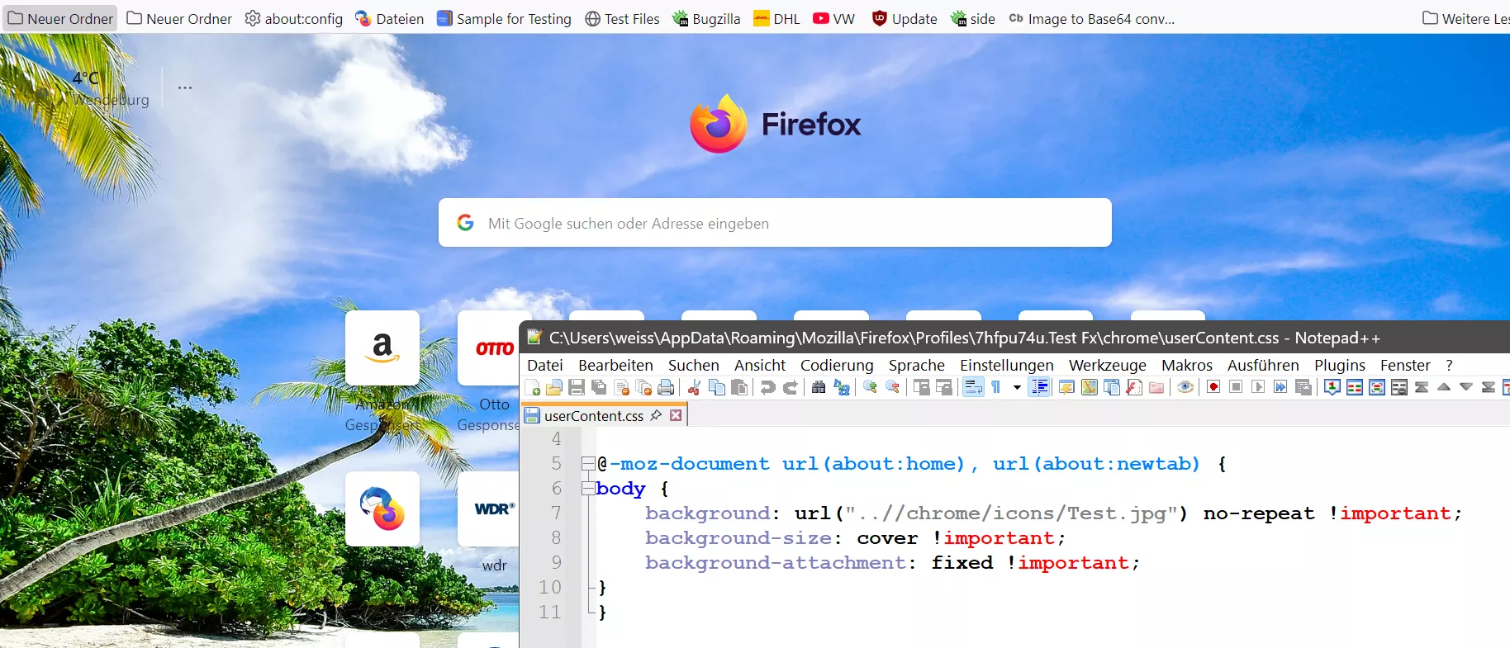The image size is (1510, 648).
Task: Stop macro recording with the square icon
Action: 1236,387
